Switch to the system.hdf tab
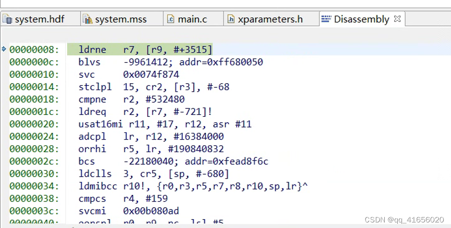The height and width of the screenshot is (228, 451). [x=40, y=19]
